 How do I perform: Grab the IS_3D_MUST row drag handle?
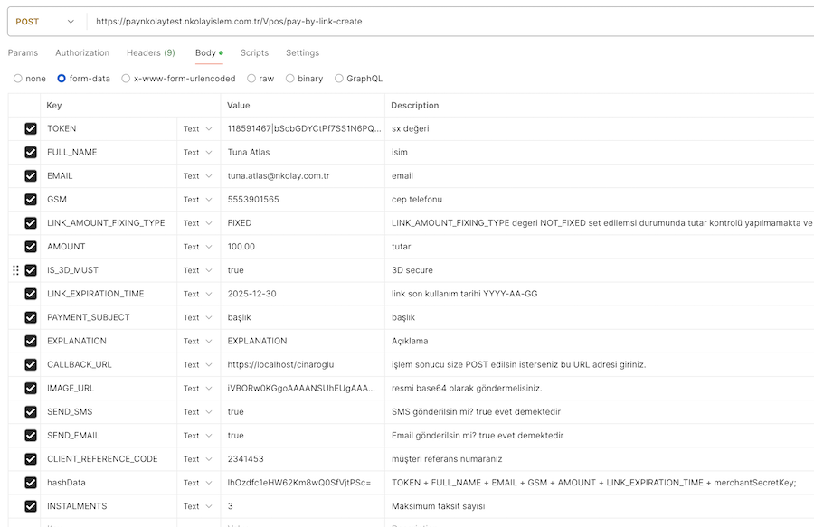pyautogui.click(x=15, y=270)
